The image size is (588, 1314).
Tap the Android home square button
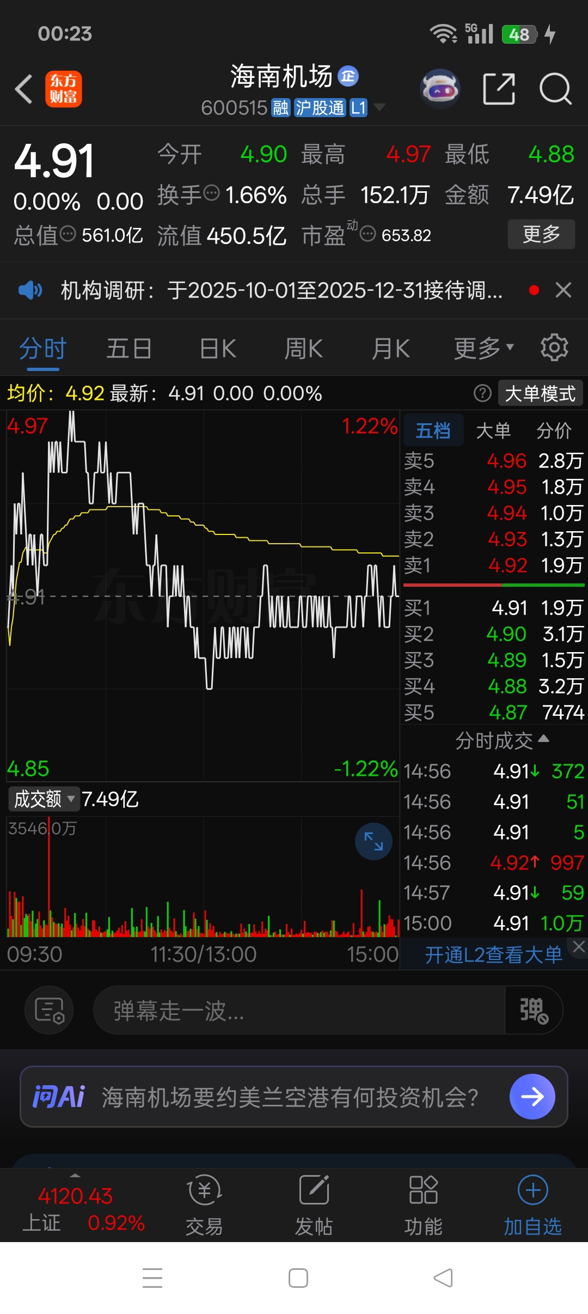click(x=298, y=1277)
